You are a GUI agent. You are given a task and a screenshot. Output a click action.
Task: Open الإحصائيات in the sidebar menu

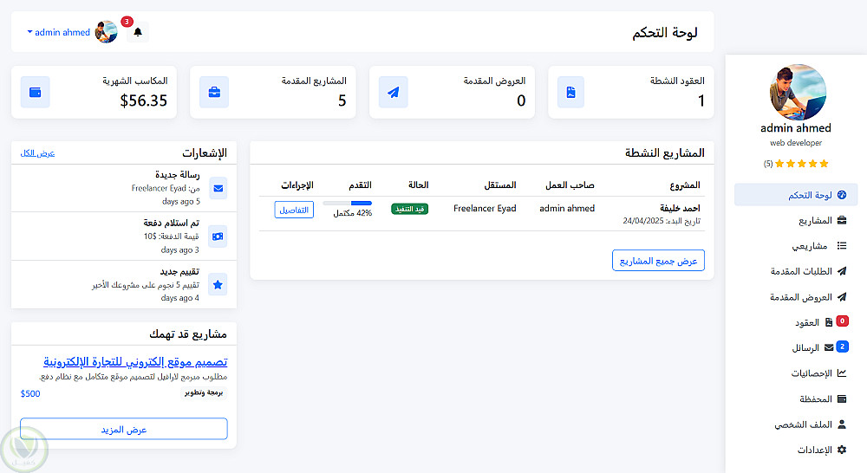pos(796,373)
